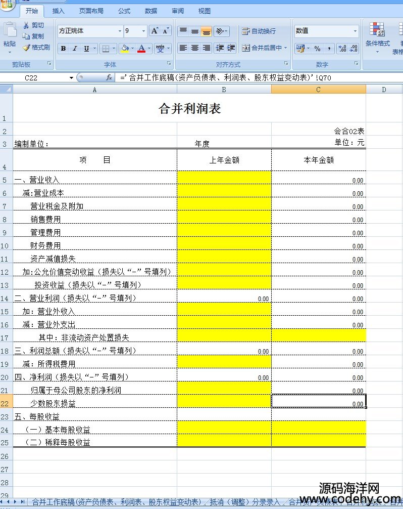Select yellow cell beside 销售费用
The width and height of the screenshot is (403, 509).
pyautogui.click(x=224, y=217)
